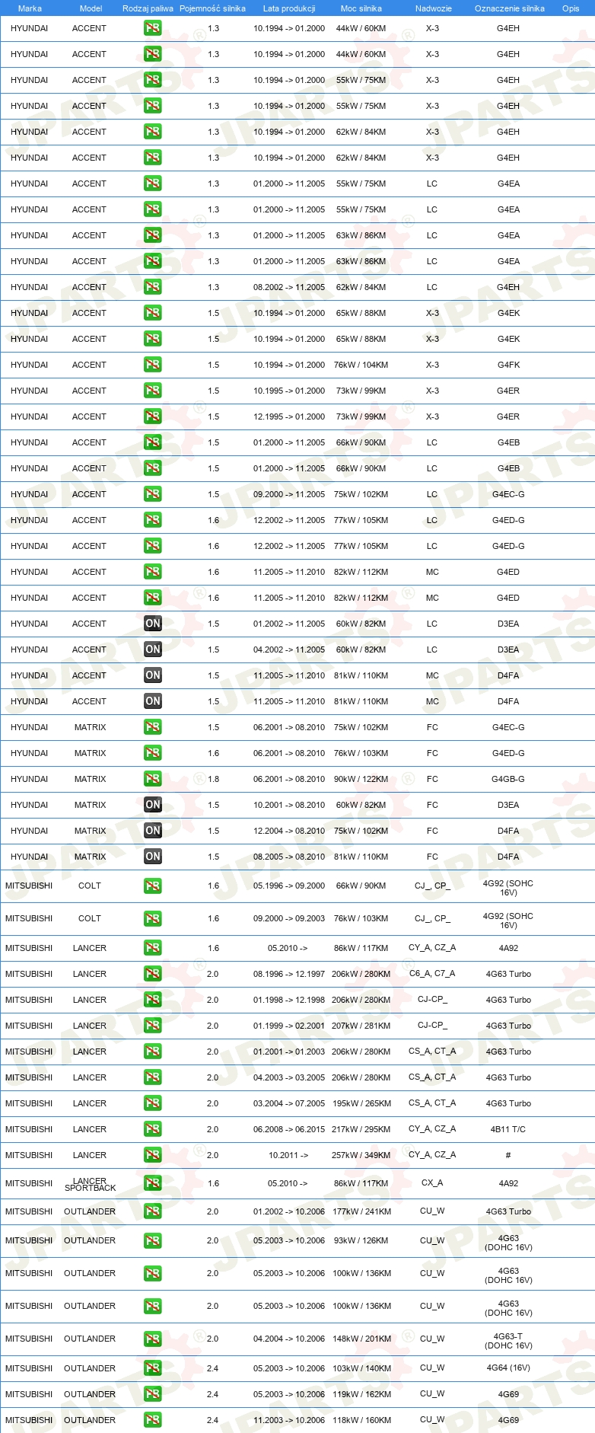Click petrol icon in Outlander 4G63-T row
595x1433 pixels.
click(152, 1339)
